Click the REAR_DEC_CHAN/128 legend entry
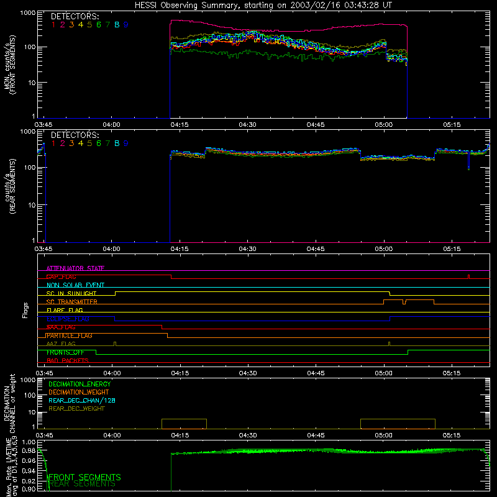This screenshot has height=497, width=497. point(82,401)
